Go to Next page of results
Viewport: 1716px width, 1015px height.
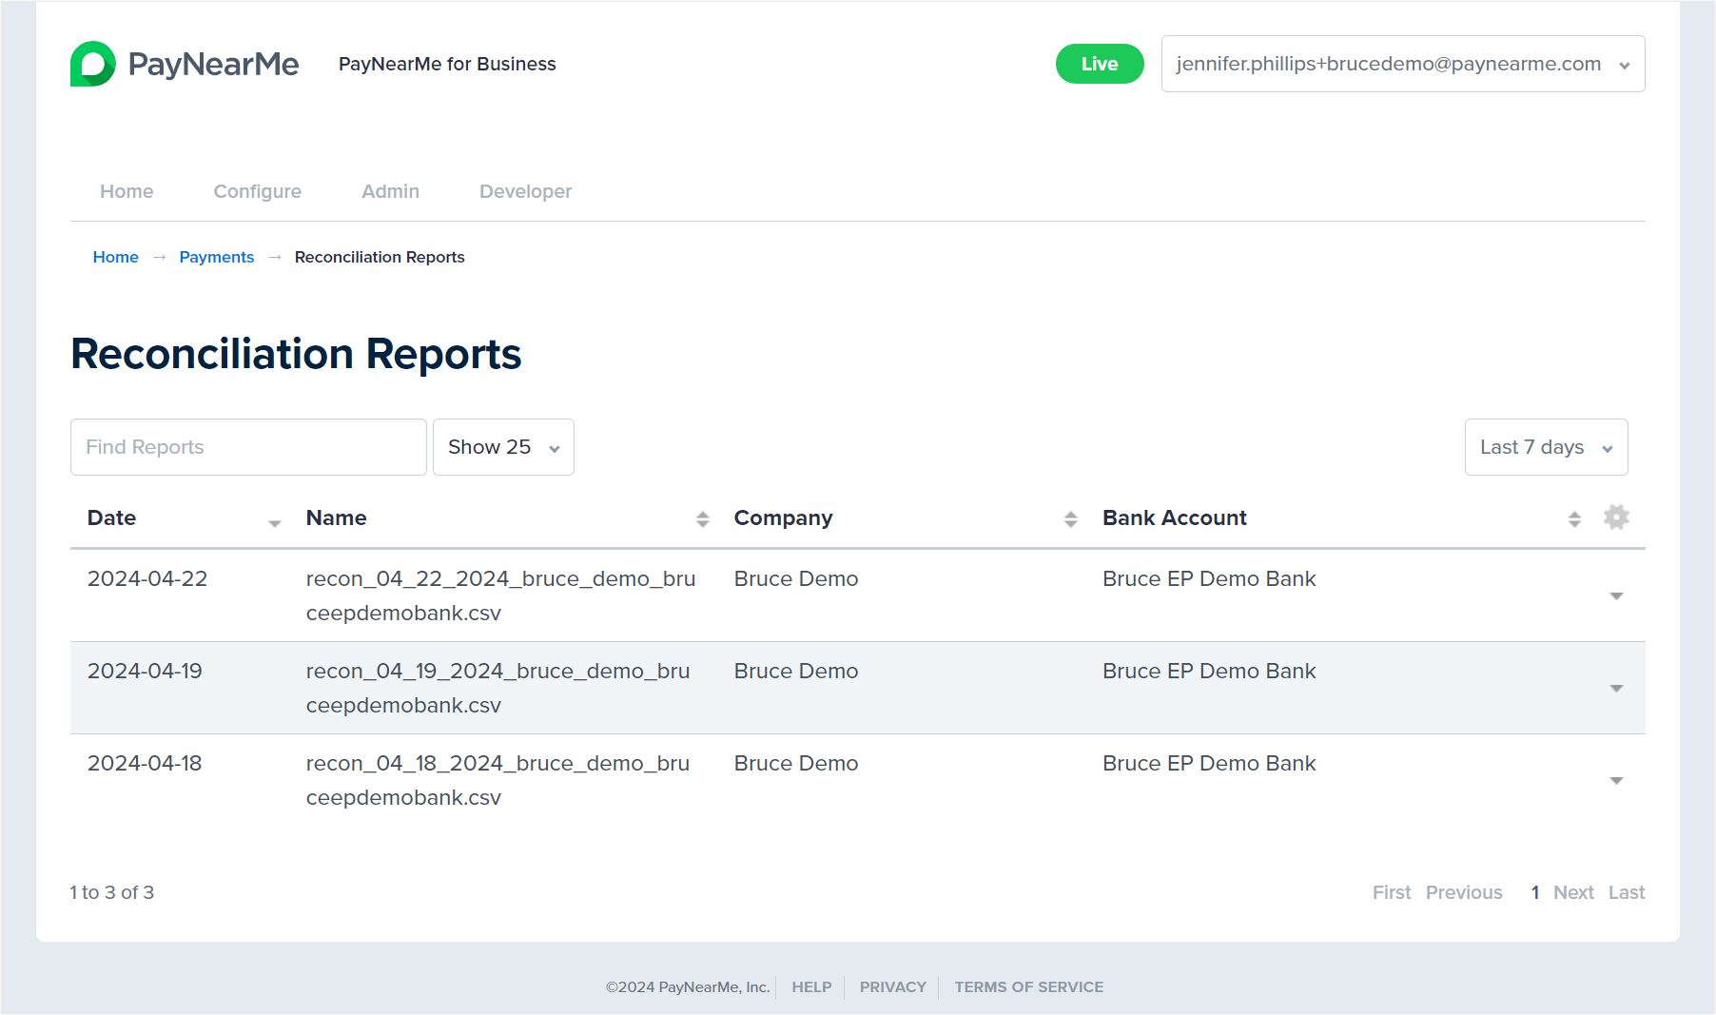(x=1573, y=892)
